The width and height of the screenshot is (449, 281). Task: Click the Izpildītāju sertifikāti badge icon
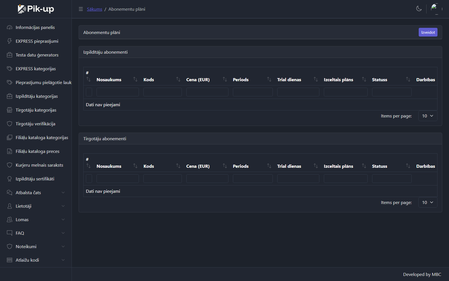click(x=10, y=179)
